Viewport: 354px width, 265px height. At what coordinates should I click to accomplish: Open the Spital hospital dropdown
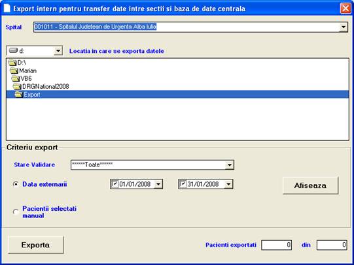(x=344, y=27)
